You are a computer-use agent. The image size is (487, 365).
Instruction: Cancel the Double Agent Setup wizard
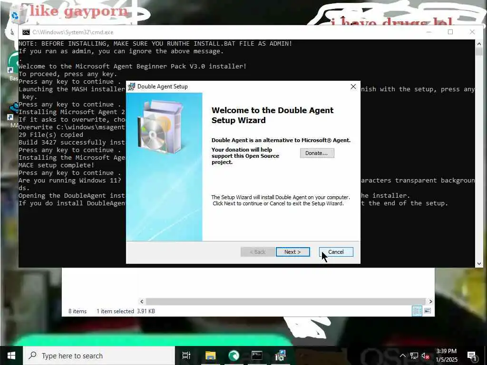tap(336, 252)
